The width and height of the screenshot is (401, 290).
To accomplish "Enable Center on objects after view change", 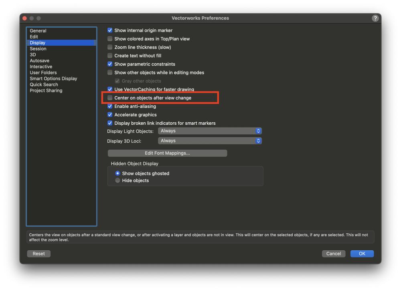I will point(110,98).
